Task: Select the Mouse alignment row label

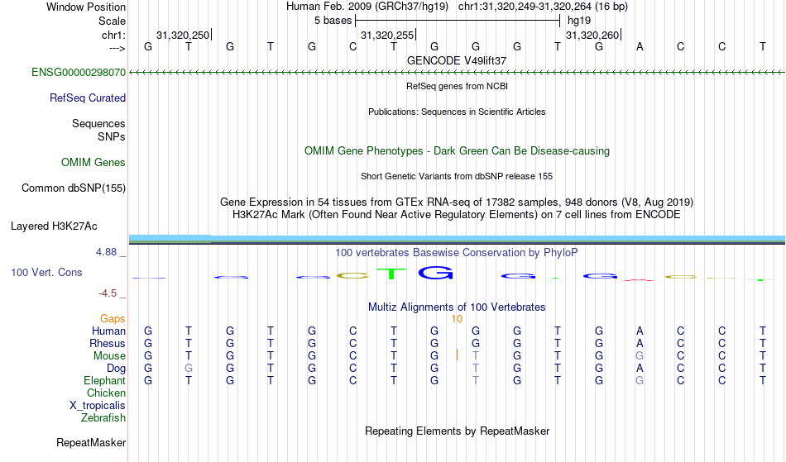Action: (x=109, y=356)
